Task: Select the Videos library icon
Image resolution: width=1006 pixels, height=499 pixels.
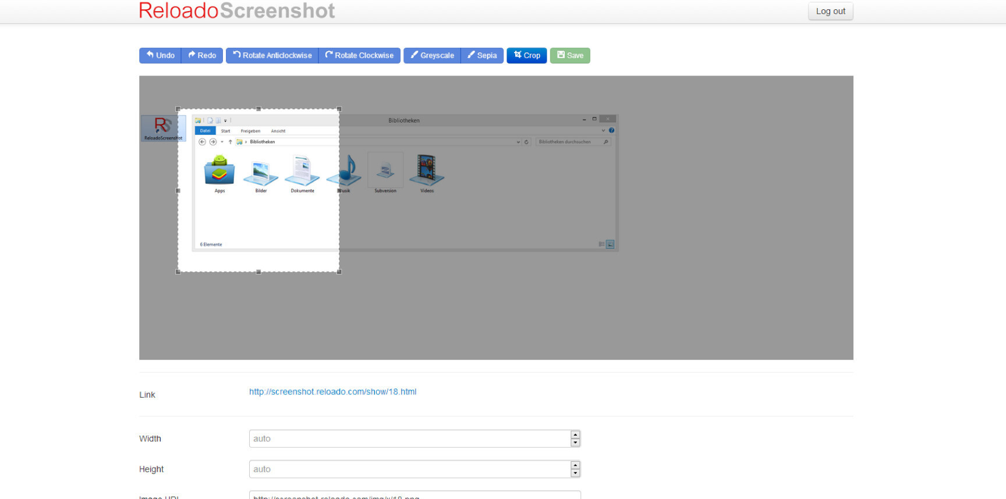Action: [x=427, y=173]
